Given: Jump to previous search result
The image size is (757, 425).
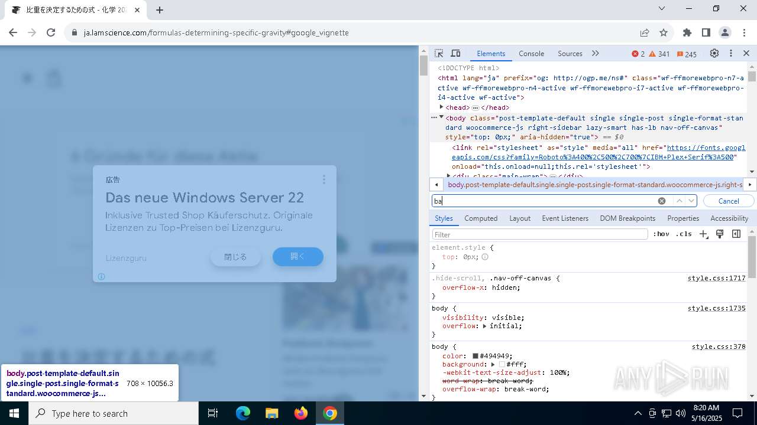Looking at the screenshot, I should click(680, 201).
